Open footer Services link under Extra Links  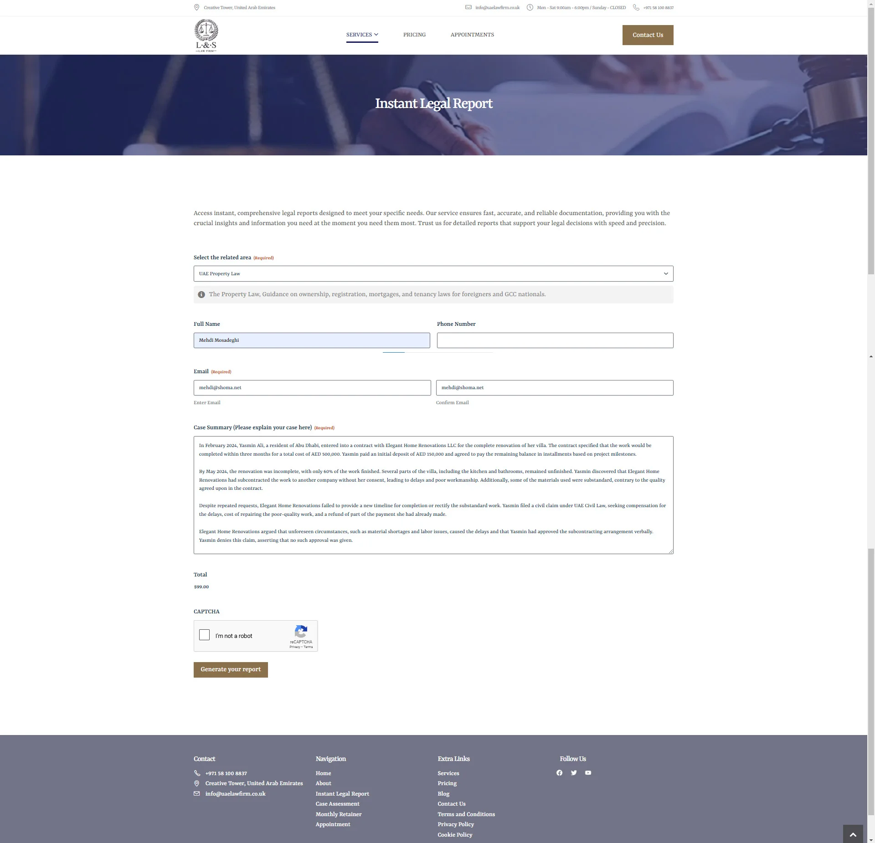(448, 773)
